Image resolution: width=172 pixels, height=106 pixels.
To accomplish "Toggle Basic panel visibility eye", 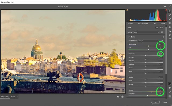I will coord(163,37).
